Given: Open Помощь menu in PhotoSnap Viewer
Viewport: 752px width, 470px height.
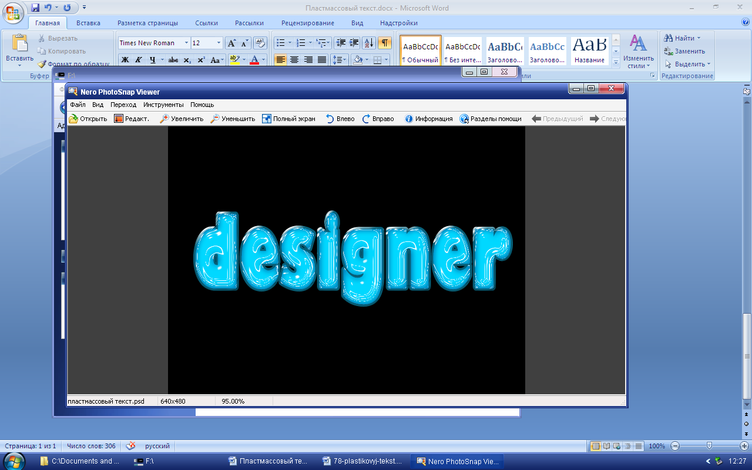Looking at the screenshot, I should [202, 105].
